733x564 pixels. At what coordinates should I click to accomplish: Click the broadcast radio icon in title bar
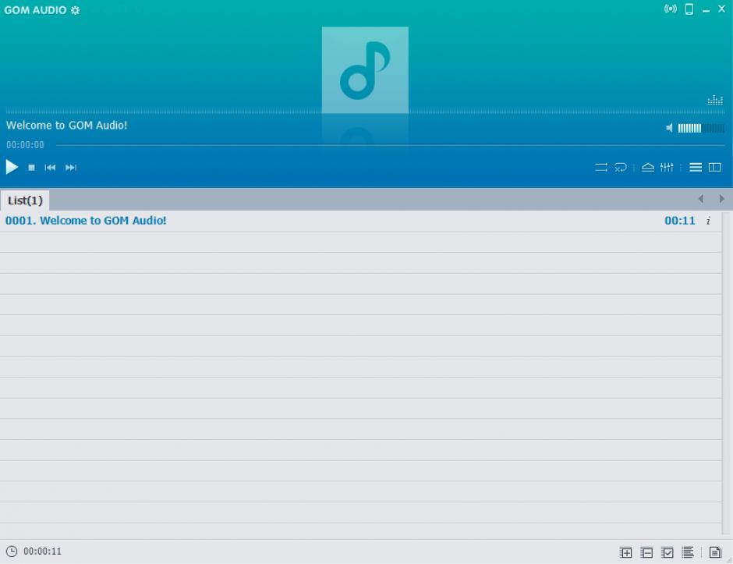tap(671, 9)
